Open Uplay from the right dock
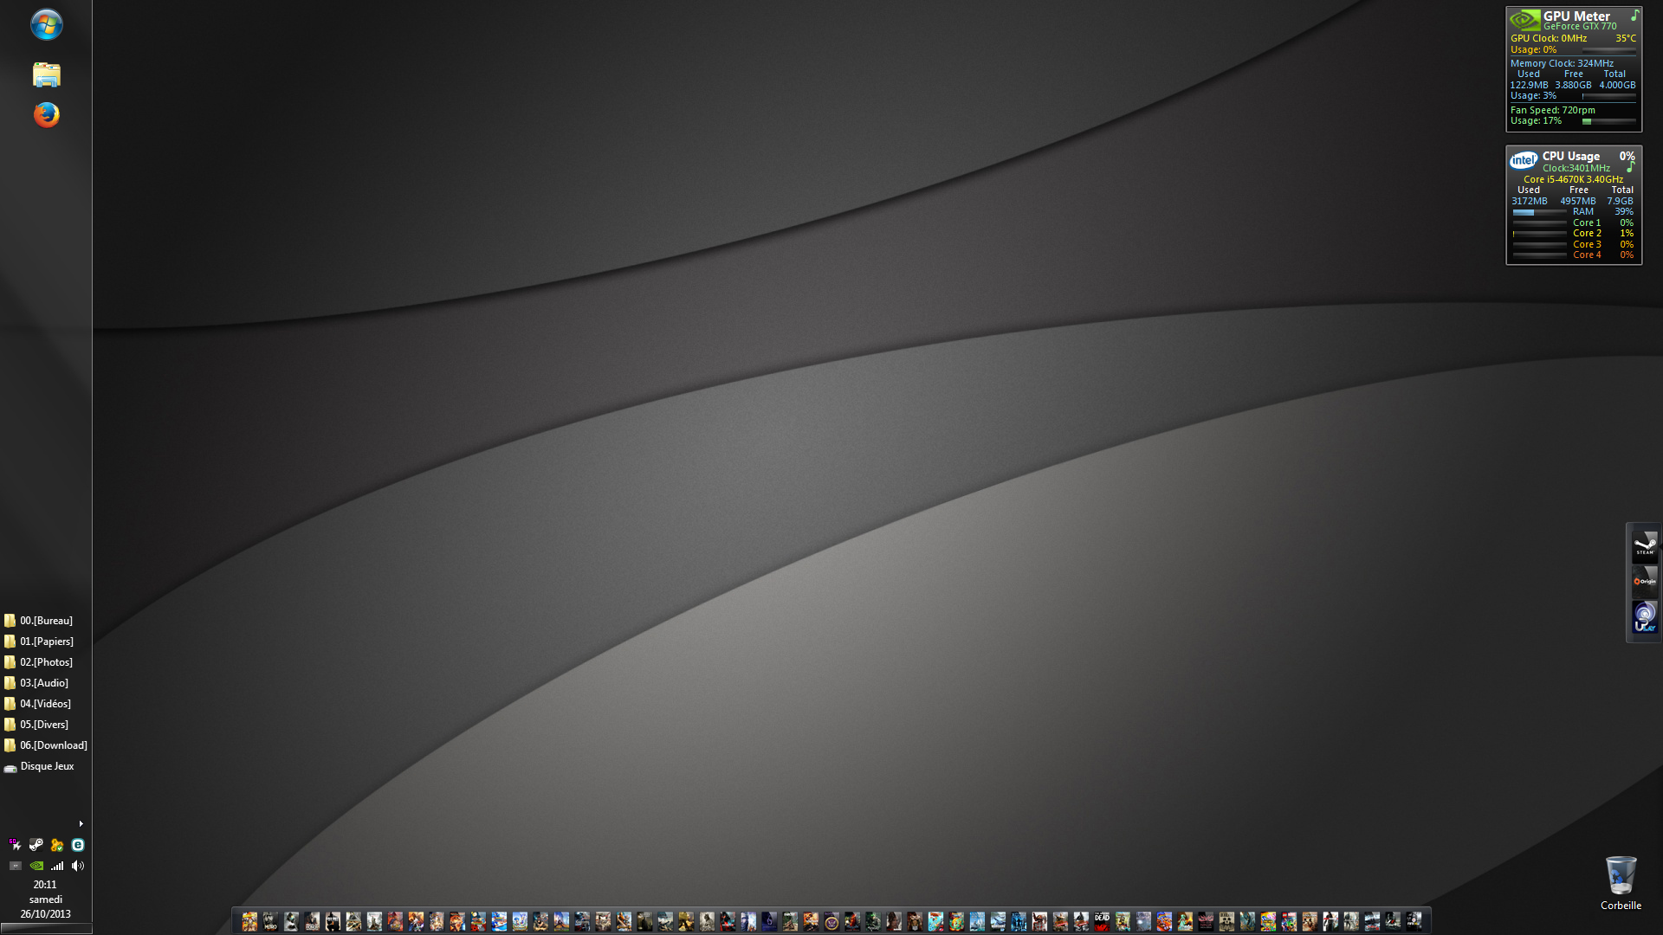 [x=1644, y=617]
